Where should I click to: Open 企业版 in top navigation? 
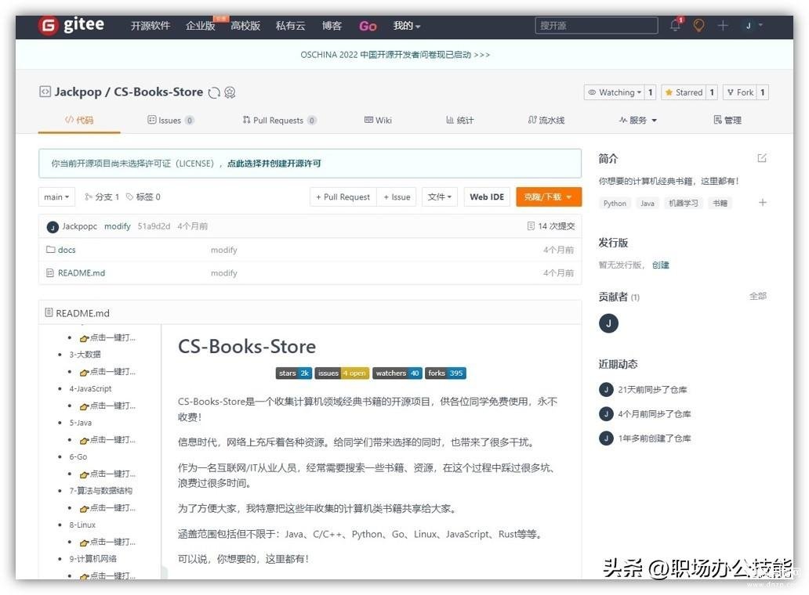200,26
